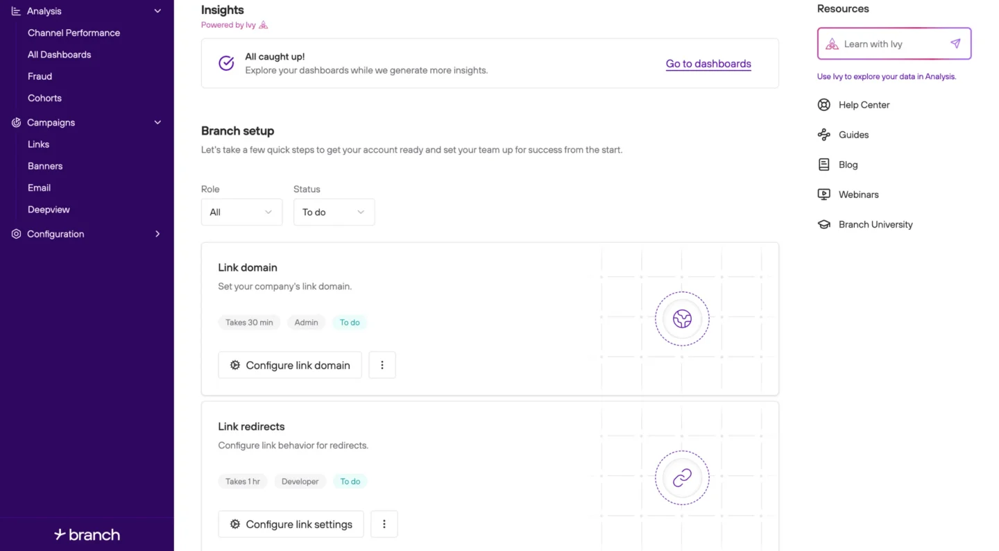The image size is (999, 551).
Task: Click the Takes 1 hr tag
Action: pos(243,481)
